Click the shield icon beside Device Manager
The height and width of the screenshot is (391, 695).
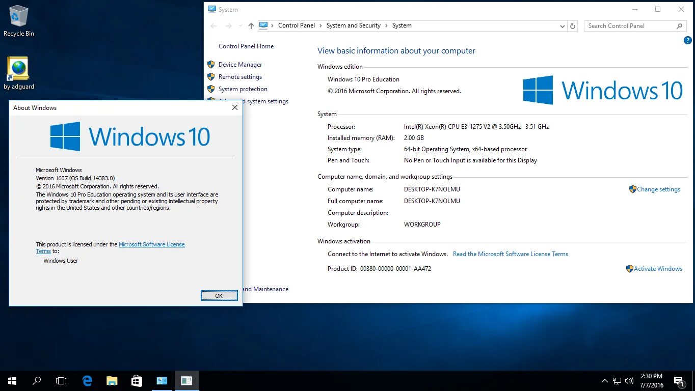click(x=211, y=65)
